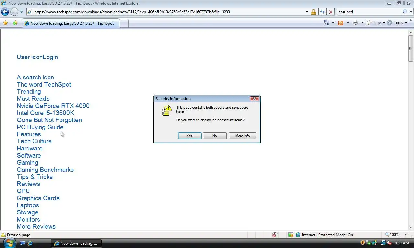Open the Page menu
Image resolution: width=414 pixels, height=248 pixels.
click(x=376, y=23)
